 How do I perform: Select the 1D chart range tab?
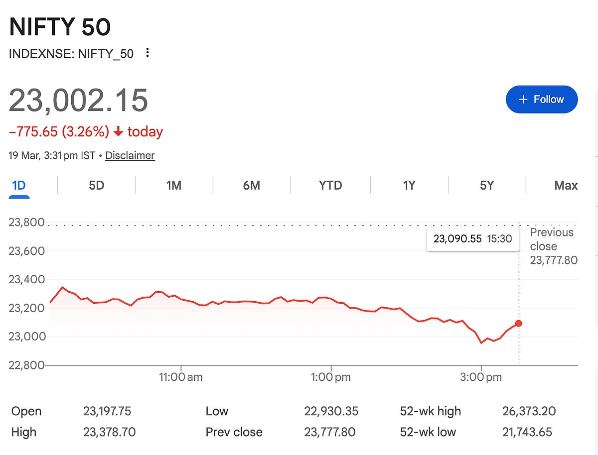[x=19, y=186]
